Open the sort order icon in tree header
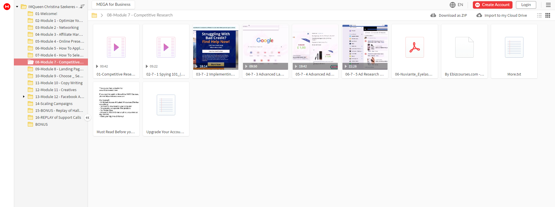 pos(82,6)
